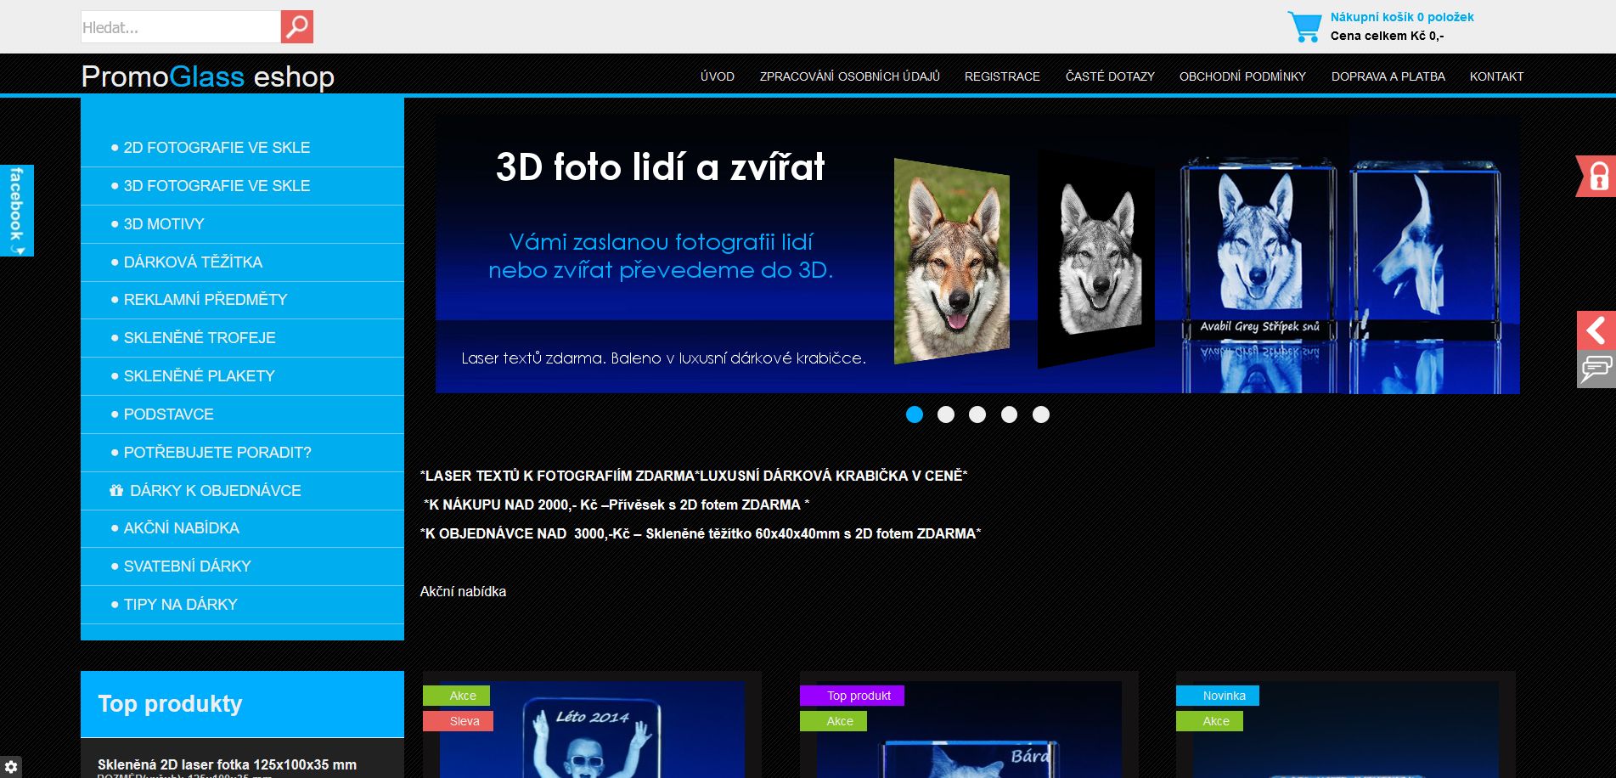The height and width of the screenshot is (778, 1616).
Task: Click the 3D foto lidí banner image
Action: [977, 255]
